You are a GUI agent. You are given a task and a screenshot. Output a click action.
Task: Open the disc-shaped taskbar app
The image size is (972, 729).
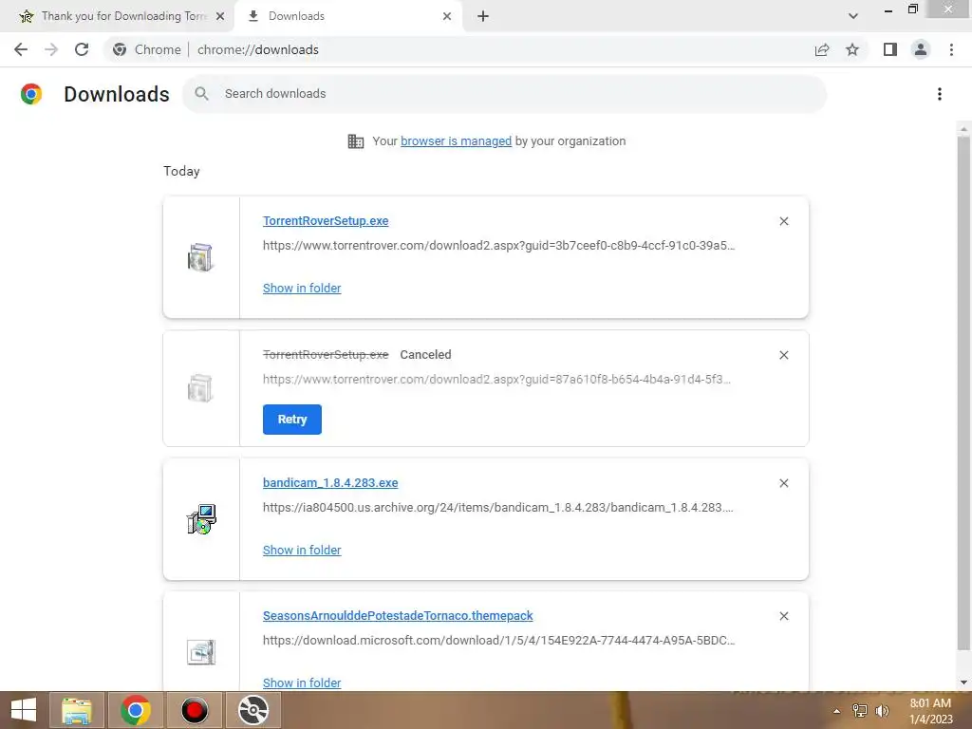click(x=252, y=710)
